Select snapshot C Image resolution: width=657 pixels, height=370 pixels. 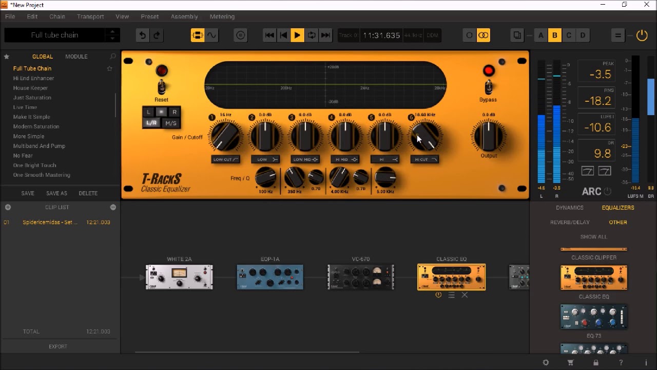[x=569, y=35]
